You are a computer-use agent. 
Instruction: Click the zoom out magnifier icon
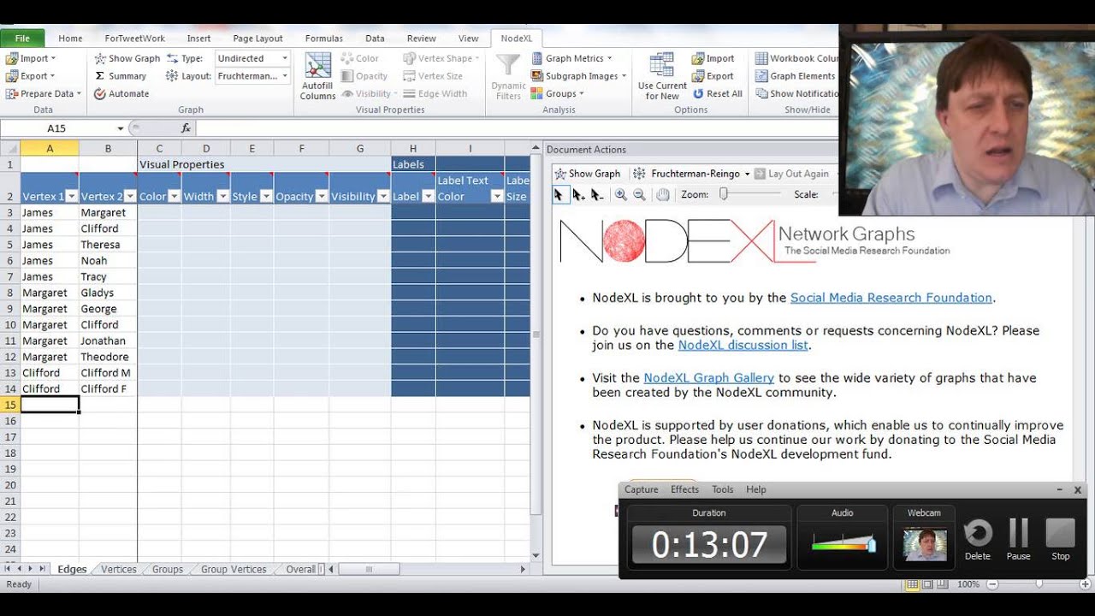point(639,195)
